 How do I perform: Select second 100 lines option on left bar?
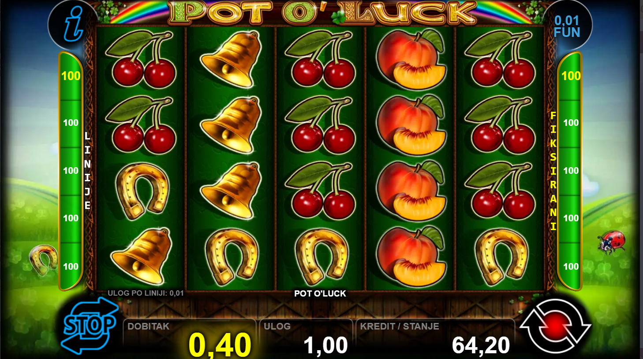point(71,123)
